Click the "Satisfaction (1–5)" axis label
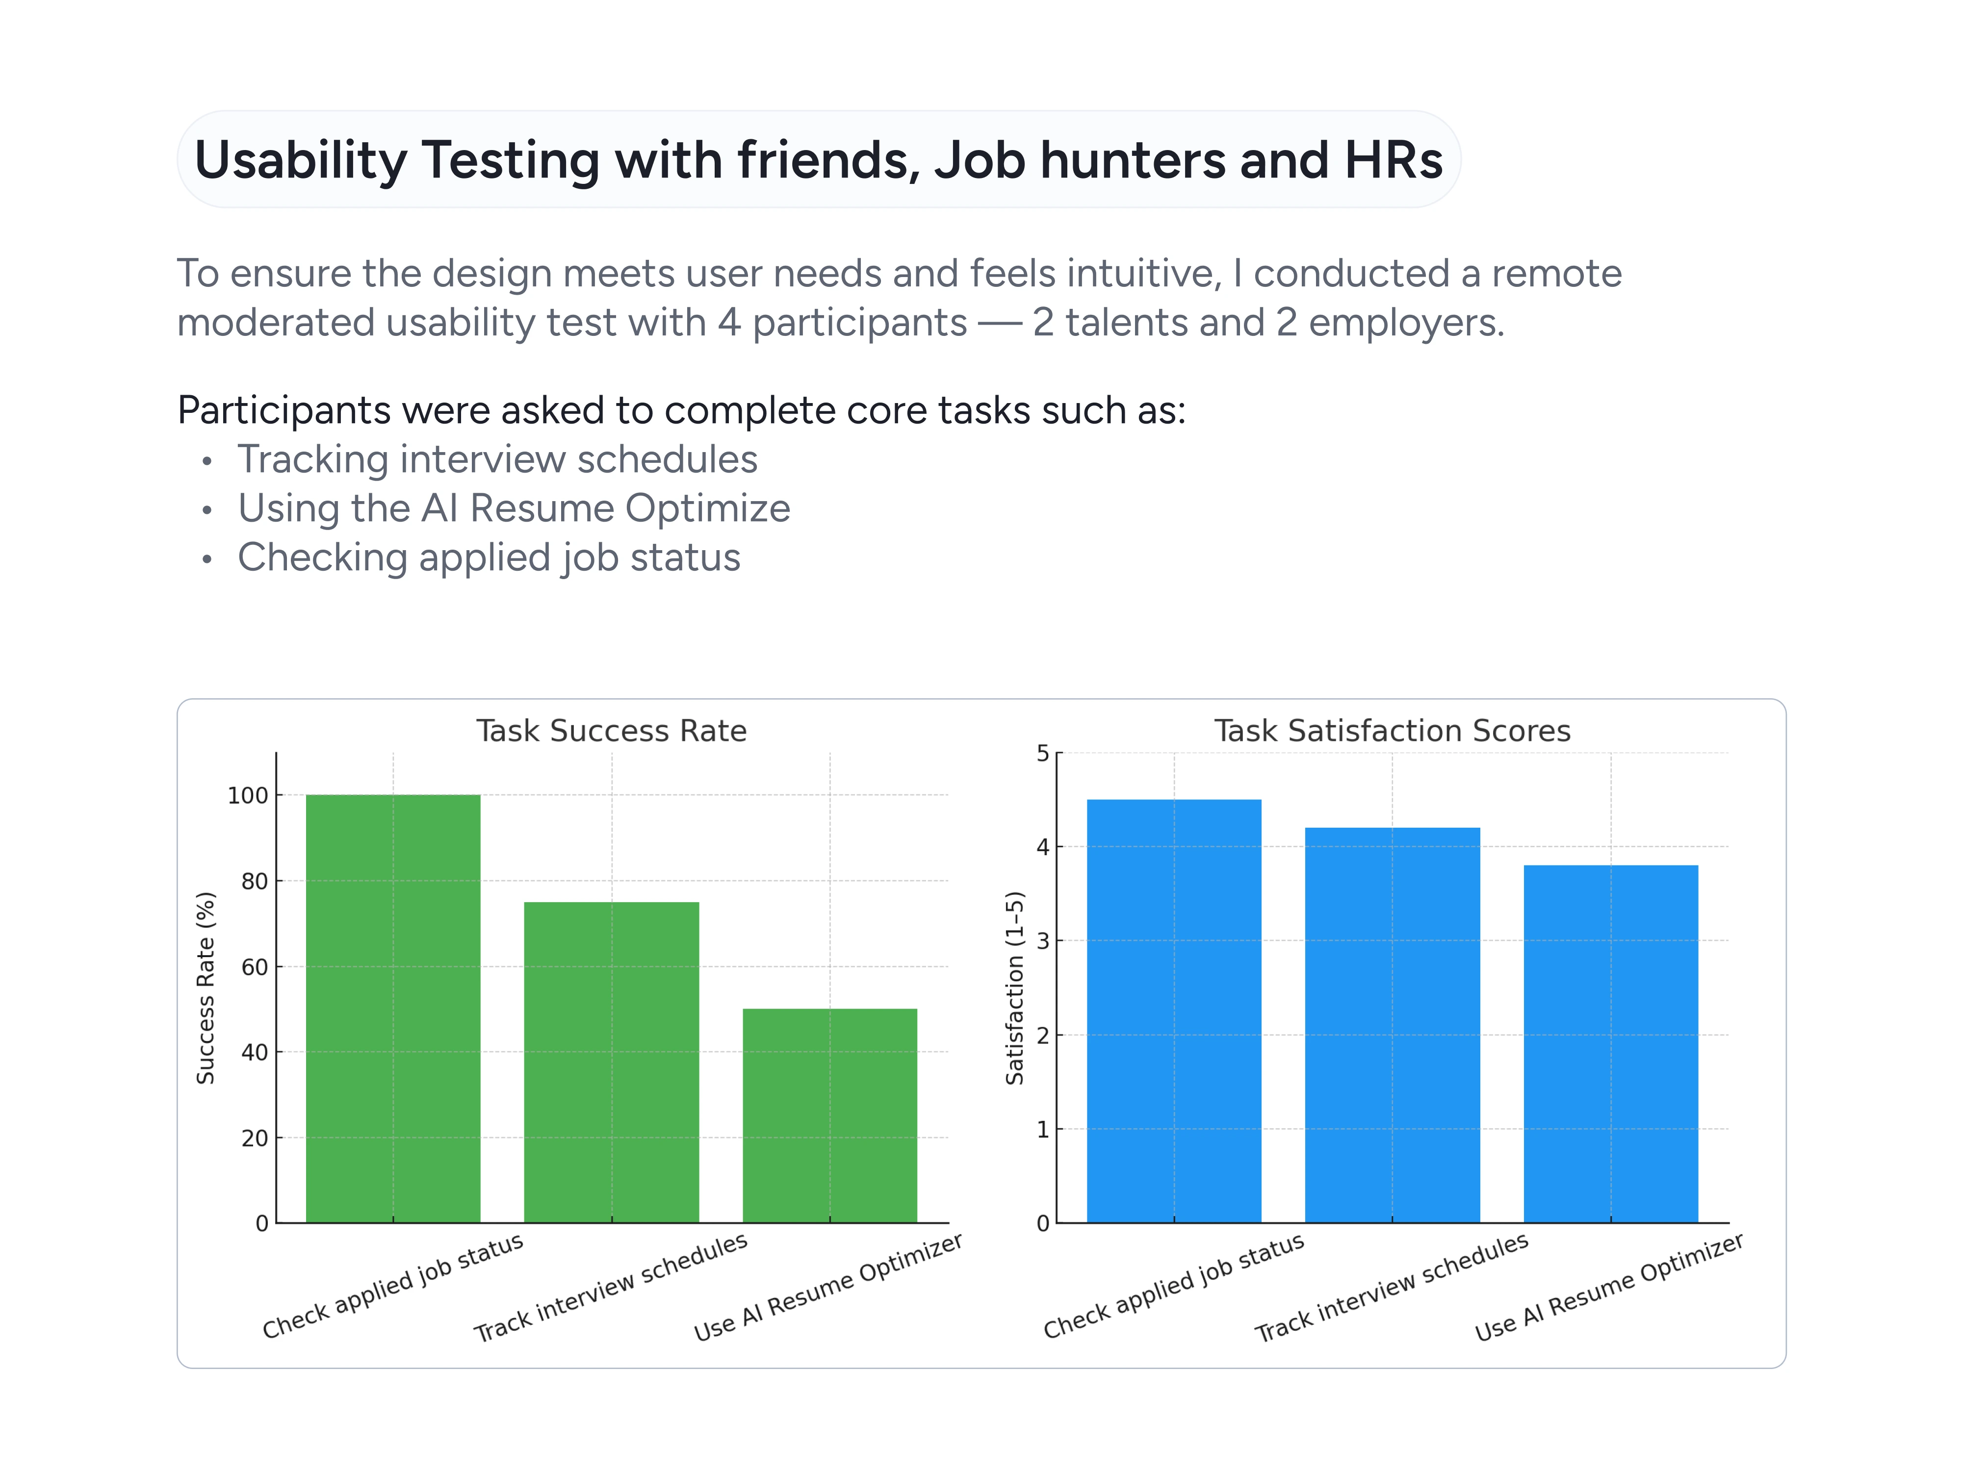This screenshot has height=1471, width=1962. 1015,988
